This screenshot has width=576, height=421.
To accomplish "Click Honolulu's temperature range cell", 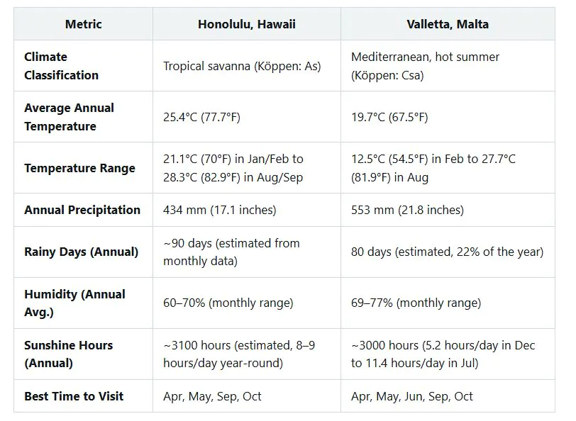I will [x=233, y=168].
